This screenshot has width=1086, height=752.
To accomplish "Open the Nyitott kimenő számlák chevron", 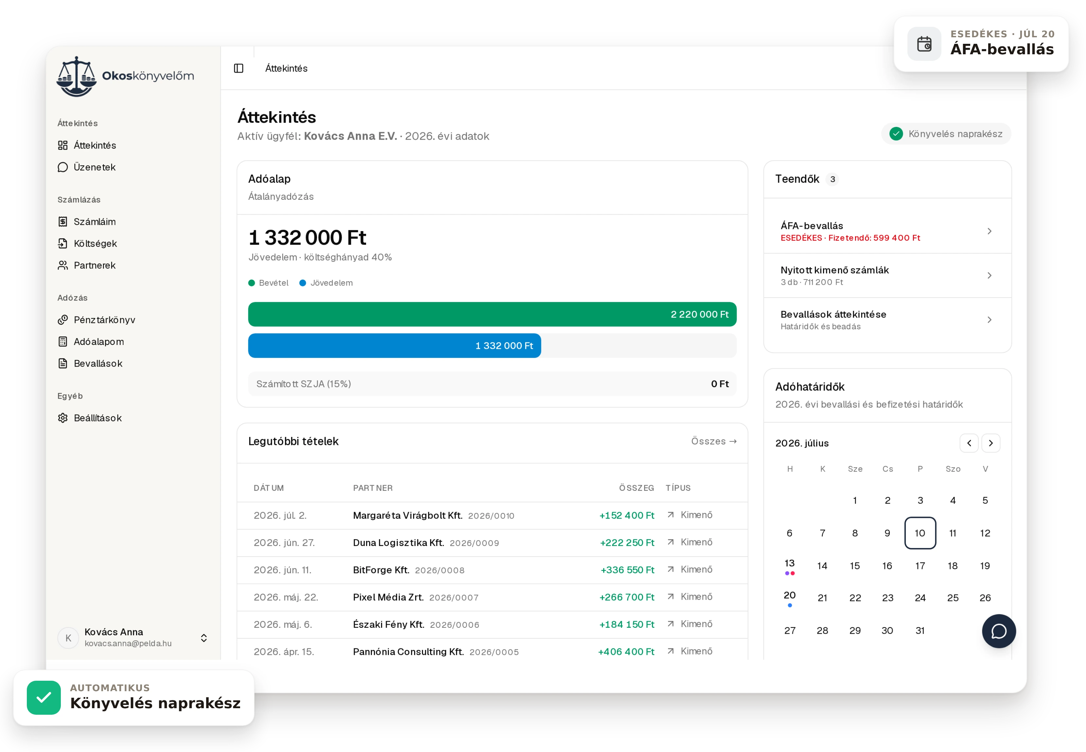I will point(990,275).
